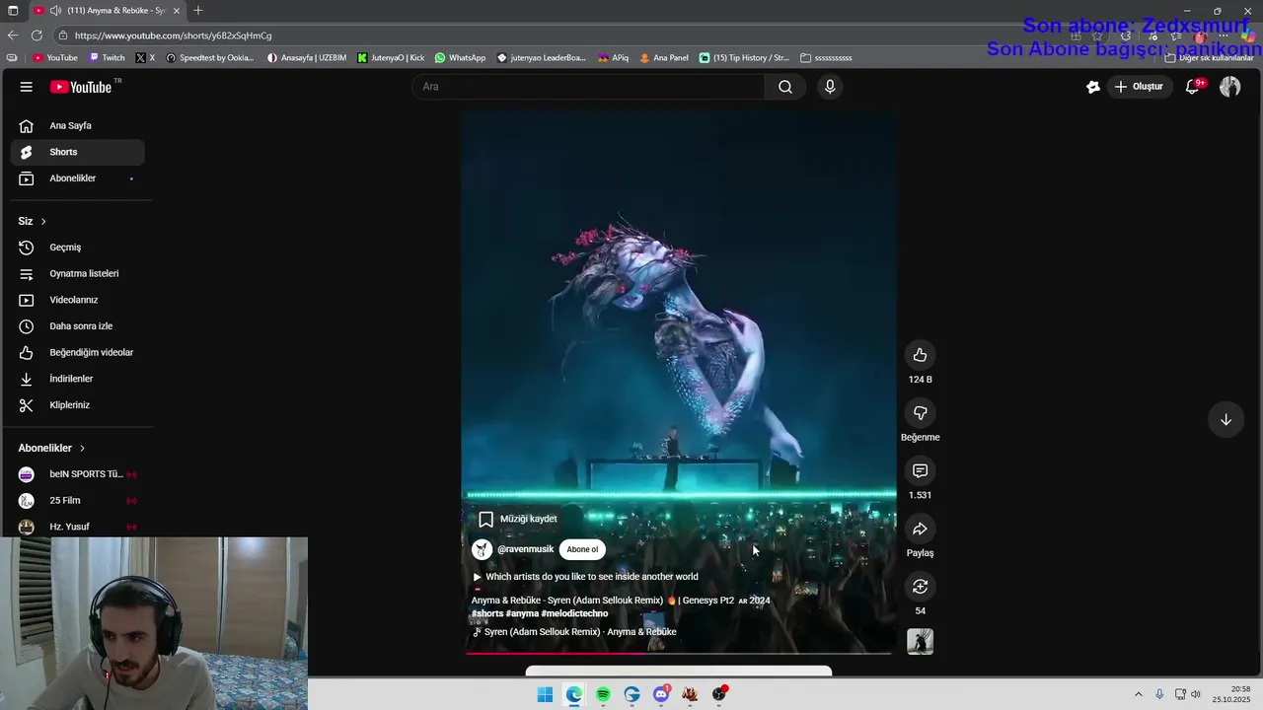Open Spotify from the taskbar

[603, 694]
